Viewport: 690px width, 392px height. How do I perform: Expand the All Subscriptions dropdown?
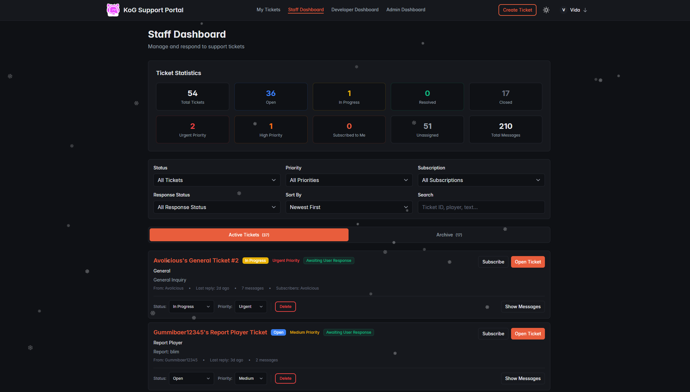pyautogui.click(x=481, y=180)
